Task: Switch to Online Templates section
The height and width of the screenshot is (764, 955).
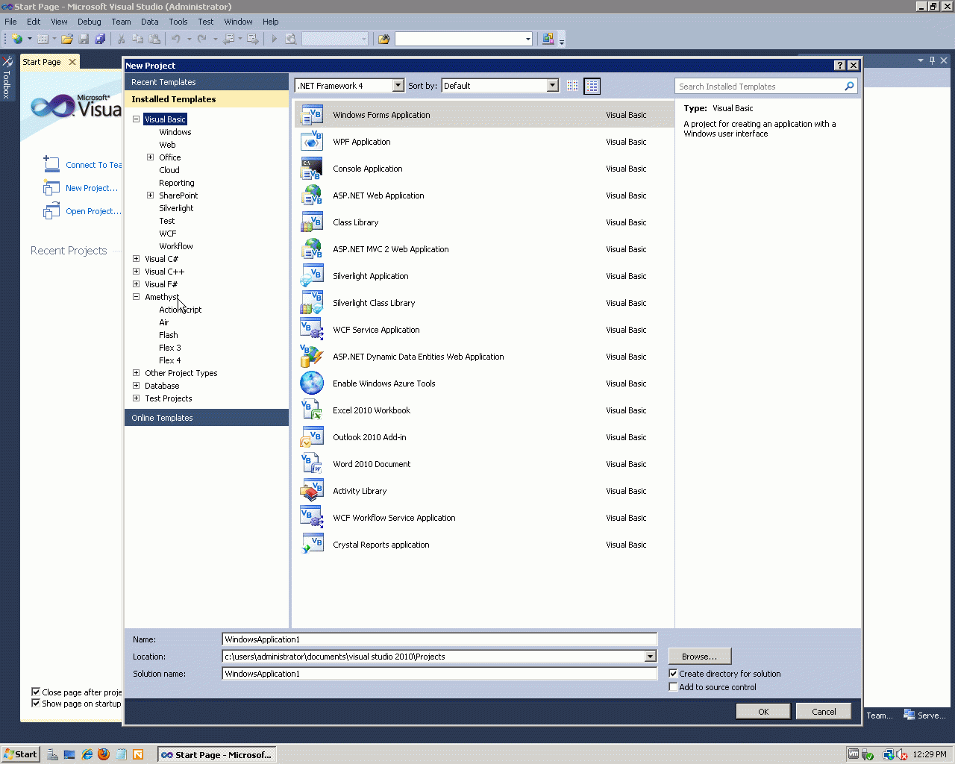Action: [x=207, y=418]
